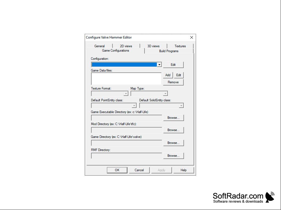Open the Build Programs tab
The height and width of the screenshot is (210, 281).
point(169,51)
